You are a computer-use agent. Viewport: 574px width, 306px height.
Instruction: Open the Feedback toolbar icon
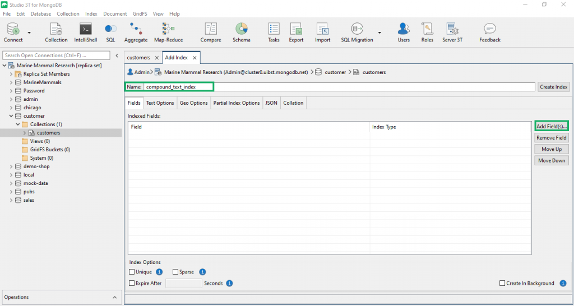[490, 32]
